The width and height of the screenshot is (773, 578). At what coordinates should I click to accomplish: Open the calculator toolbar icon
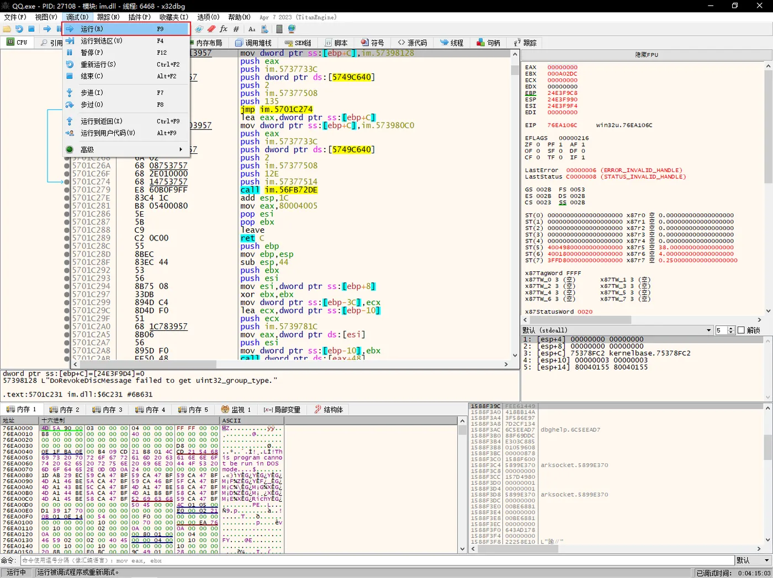tap(279, 29)
